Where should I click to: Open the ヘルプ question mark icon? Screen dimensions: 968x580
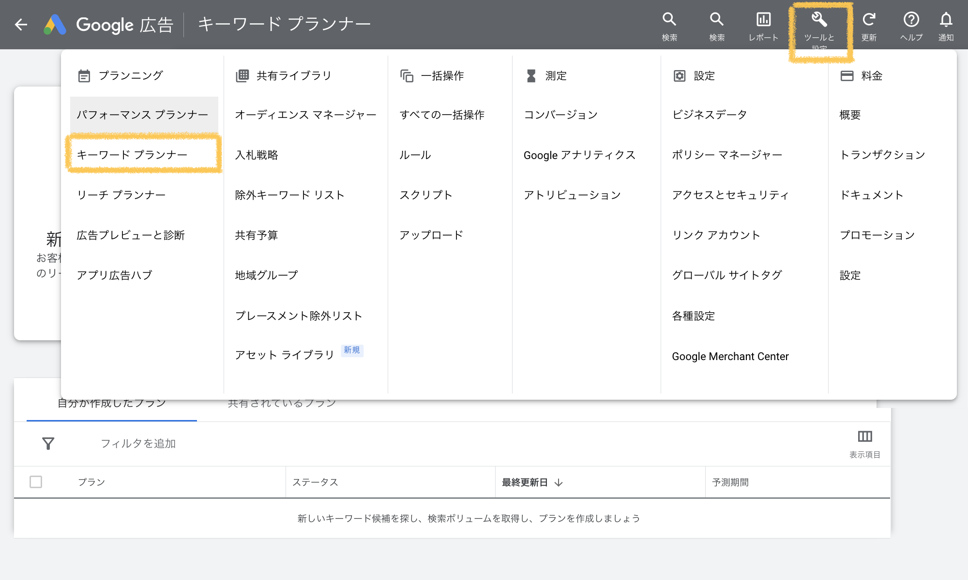tap(911, 19)
